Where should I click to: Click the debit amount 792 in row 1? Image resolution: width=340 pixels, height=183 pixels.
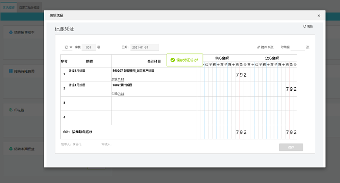(241, 75)
